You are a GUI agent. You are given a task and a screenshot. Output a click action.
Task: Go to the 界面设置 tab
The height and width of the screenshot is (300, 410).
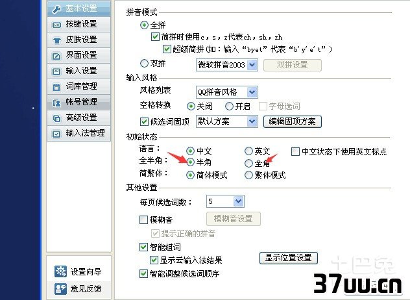[x=78, y=55]
